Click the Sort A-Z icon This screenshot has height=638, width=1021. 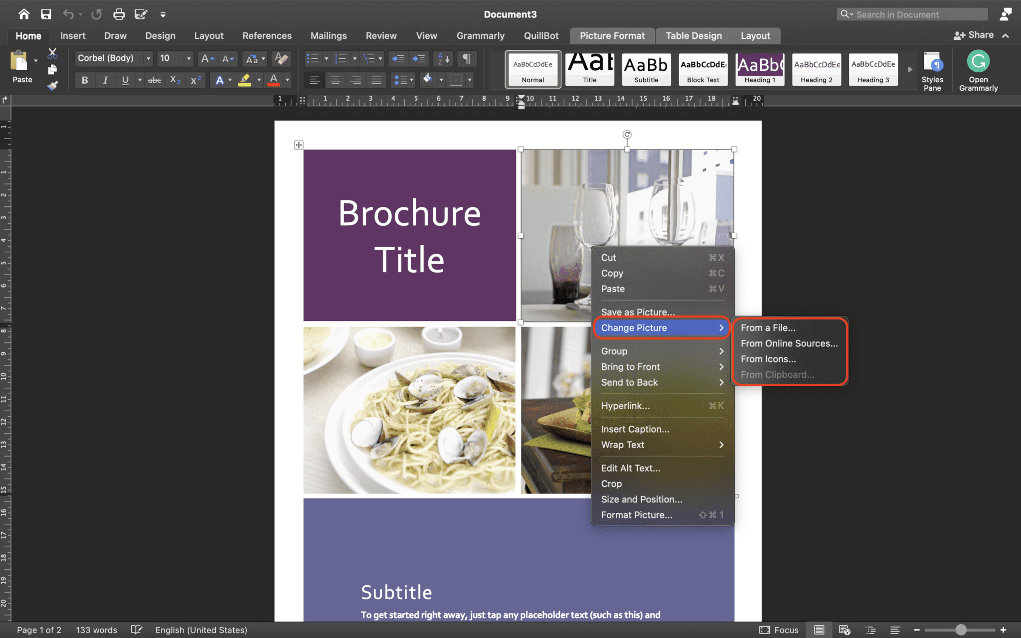click(441, 59)
